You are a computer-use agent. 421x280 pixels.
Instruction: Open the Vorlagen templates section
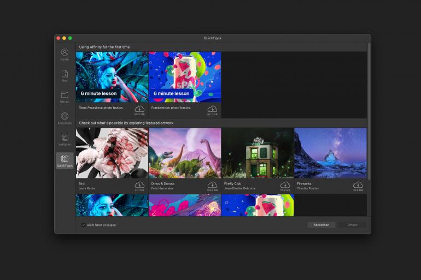pos(65,140)
